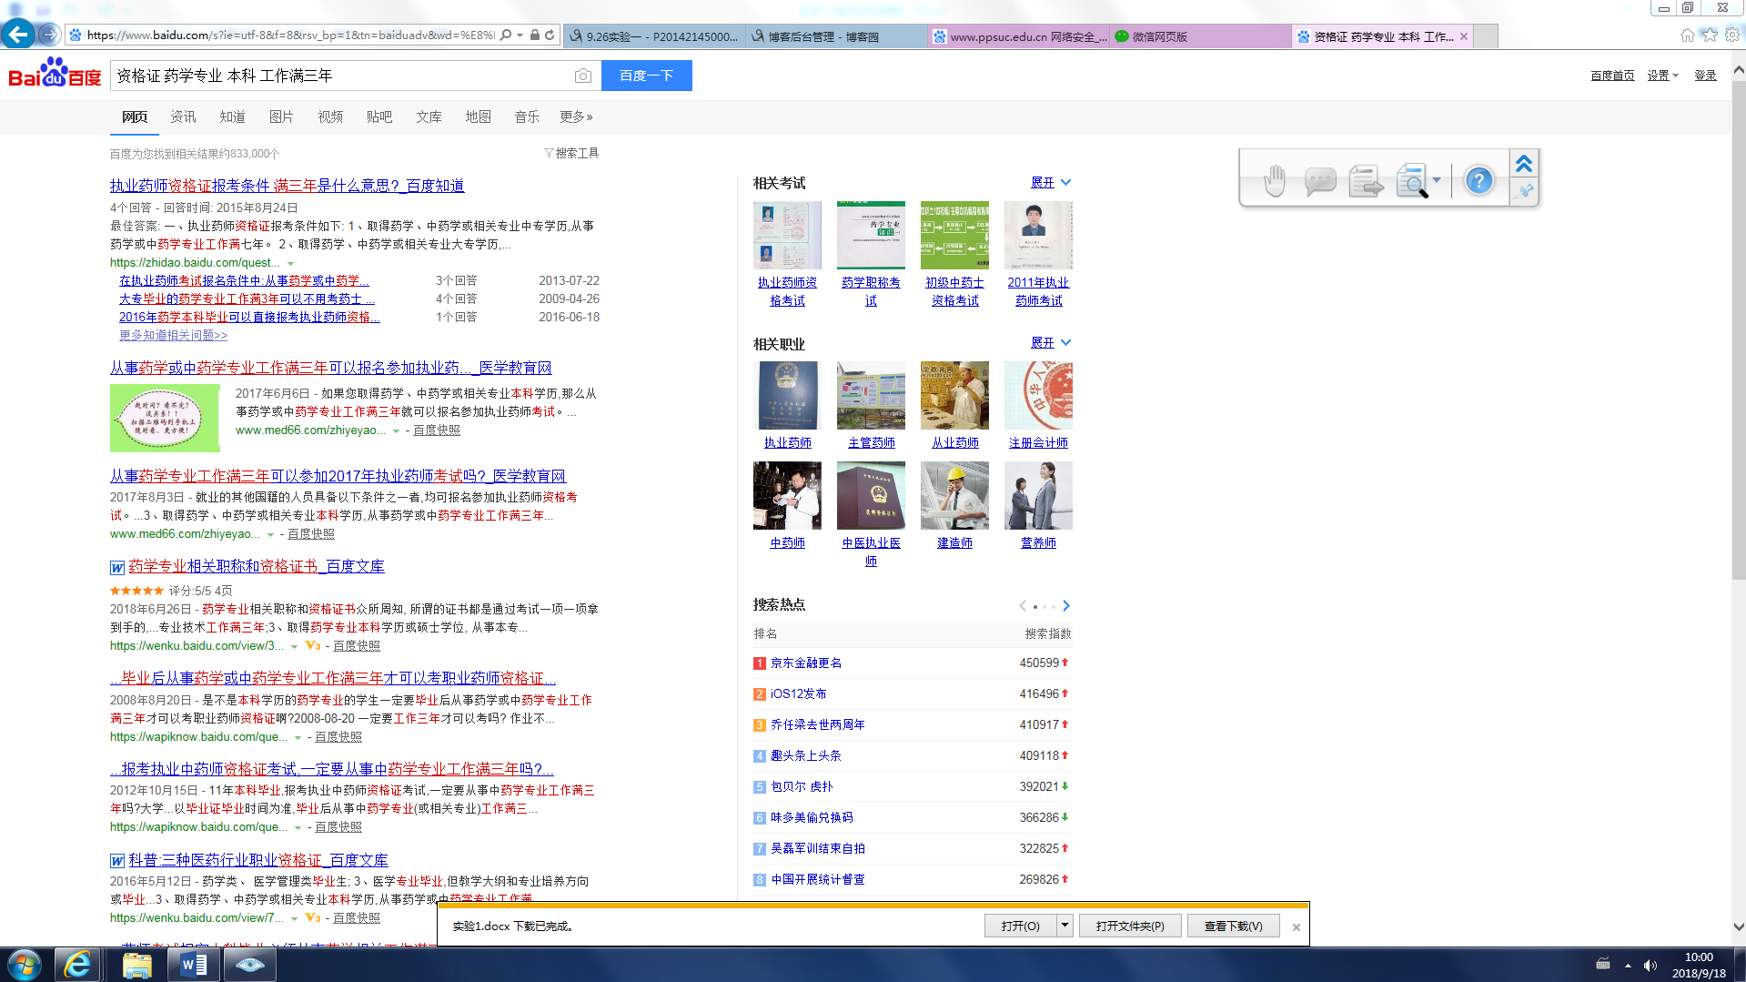Image resolution: width=1746 pixels, height=982 pixels.
Task: Click the security lock icon in address bar
Action: point(535,35)
